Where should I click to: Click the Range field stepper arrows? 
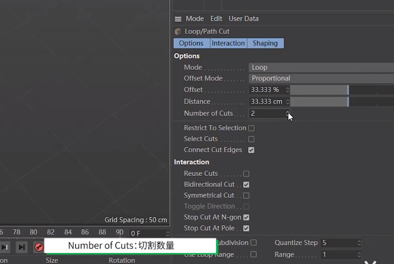pos(359,255)
